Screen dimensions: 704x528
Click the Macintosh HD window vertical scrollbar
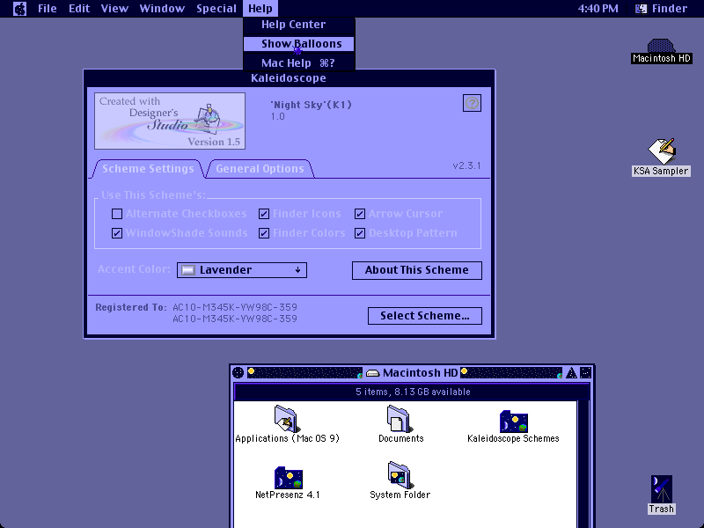pyautogui.click(x=583, y=463)
